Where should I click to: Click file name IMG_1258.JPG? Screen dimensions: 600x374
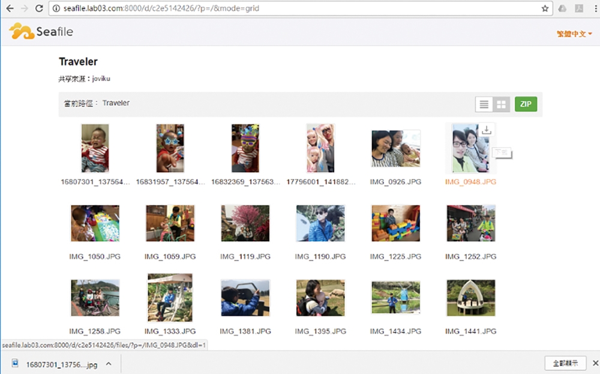point(95,331)
